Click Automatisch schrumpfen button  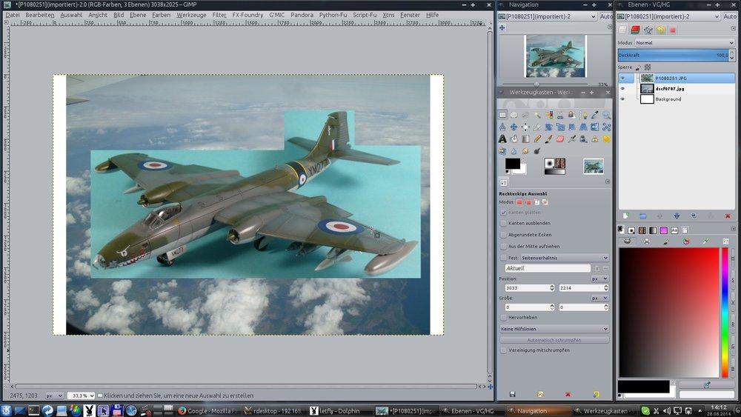554,340
